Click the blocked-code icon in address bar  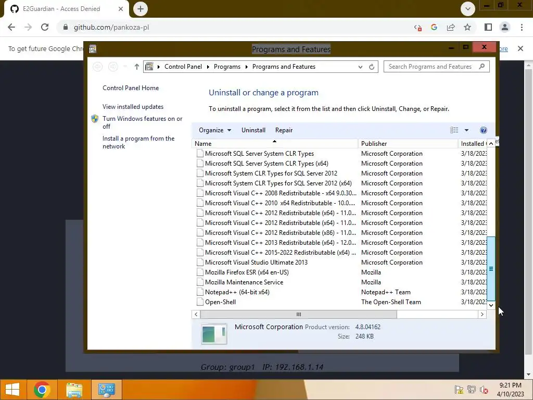tap(418, 28)
